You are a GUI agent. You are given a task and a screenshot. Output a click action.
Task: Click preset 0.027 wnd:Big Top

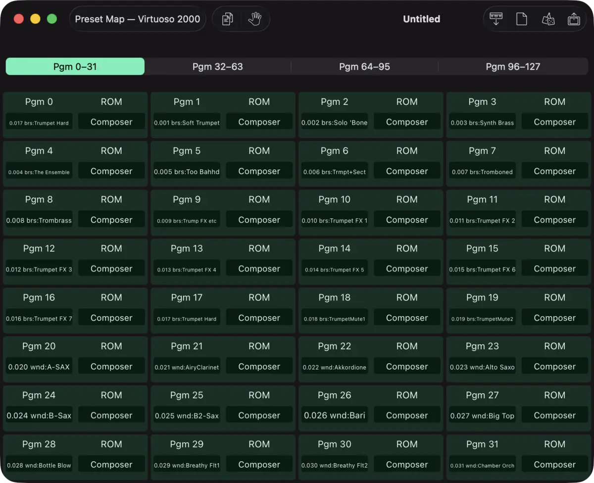coord(482,416)
